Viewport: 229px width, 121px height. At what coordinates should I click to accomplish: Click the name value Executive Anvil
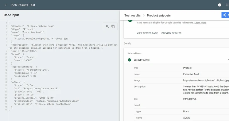point(191,74)
